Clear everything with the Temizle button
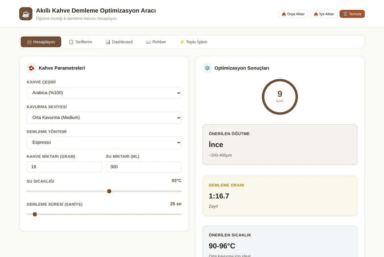The width and height of the screenshot is (384, 257). click(352, 14)
